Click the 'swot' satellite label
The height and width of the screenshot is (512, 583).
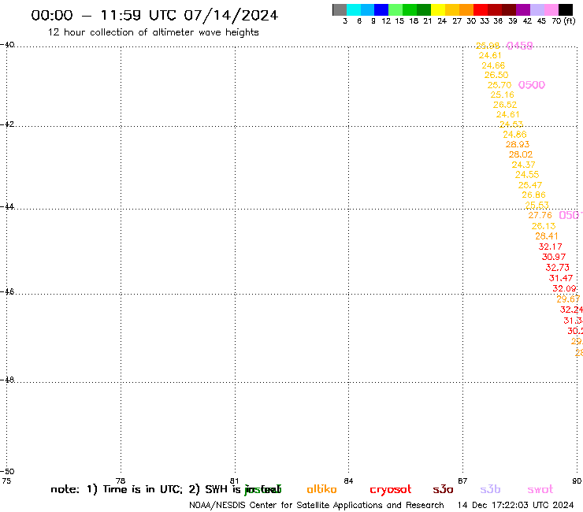540,490
